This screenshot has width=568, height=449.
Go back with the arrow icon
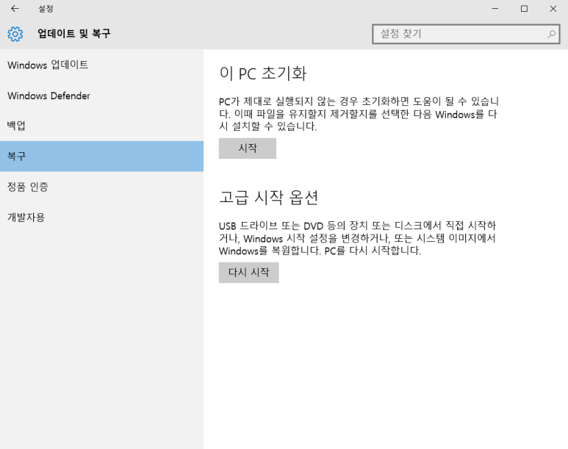click(15, 8)
